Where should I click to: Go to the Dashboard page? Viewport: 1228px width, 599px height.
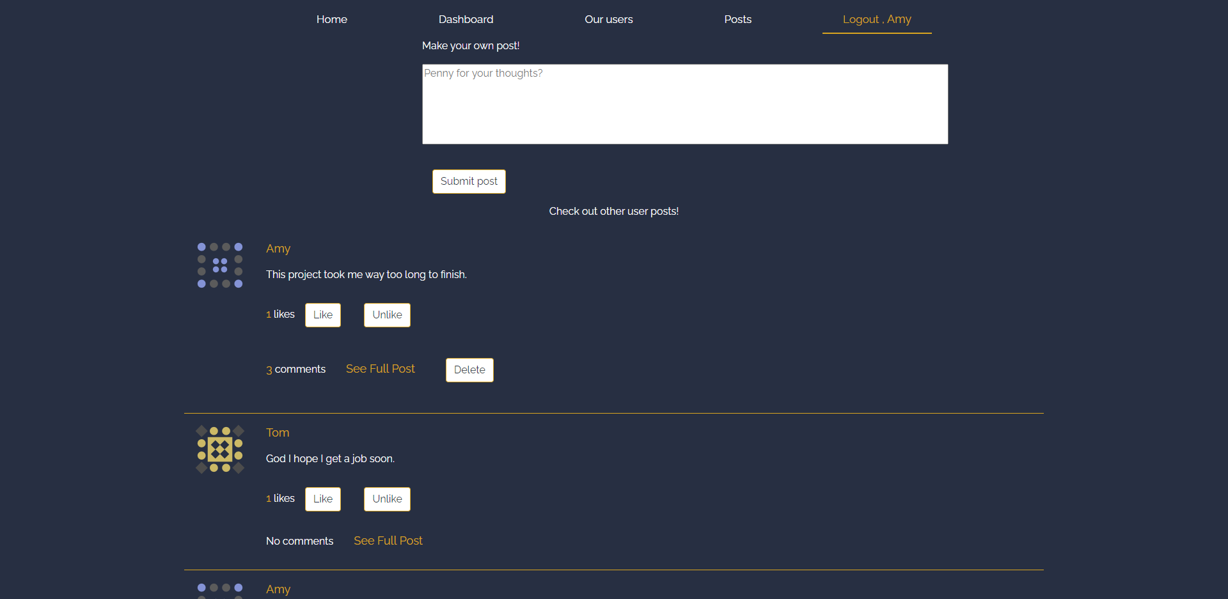[466, 19]
